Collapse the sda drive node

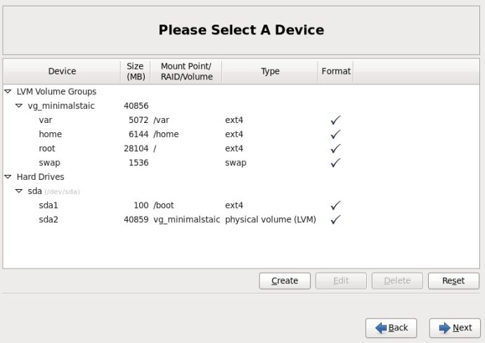pos(19,191)
